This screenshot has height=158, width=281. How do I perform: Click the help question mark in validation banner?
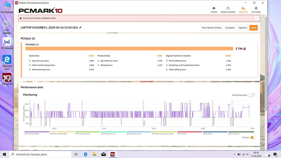click(x=257, y=18)
